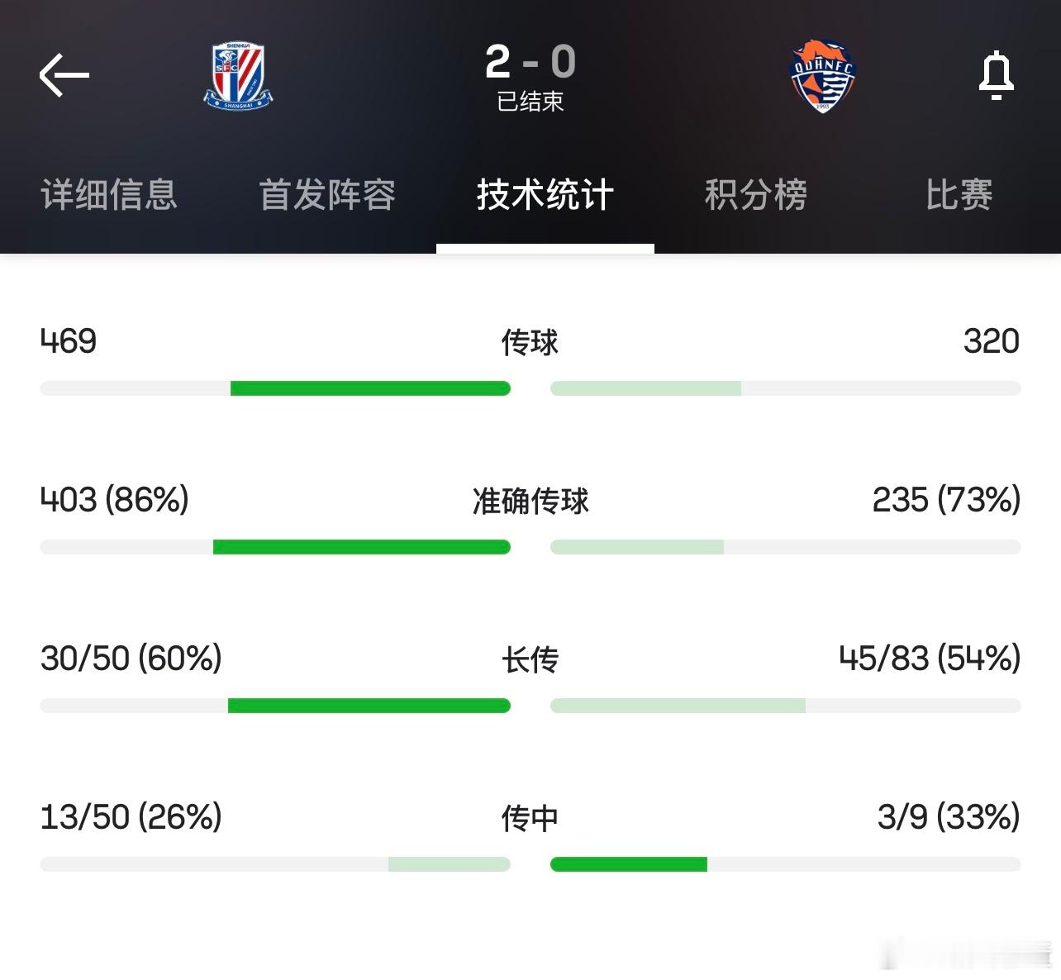Tap the home 13/50 (26%) crossing value
Viewport: 1061px width, 980px height.
131,817
